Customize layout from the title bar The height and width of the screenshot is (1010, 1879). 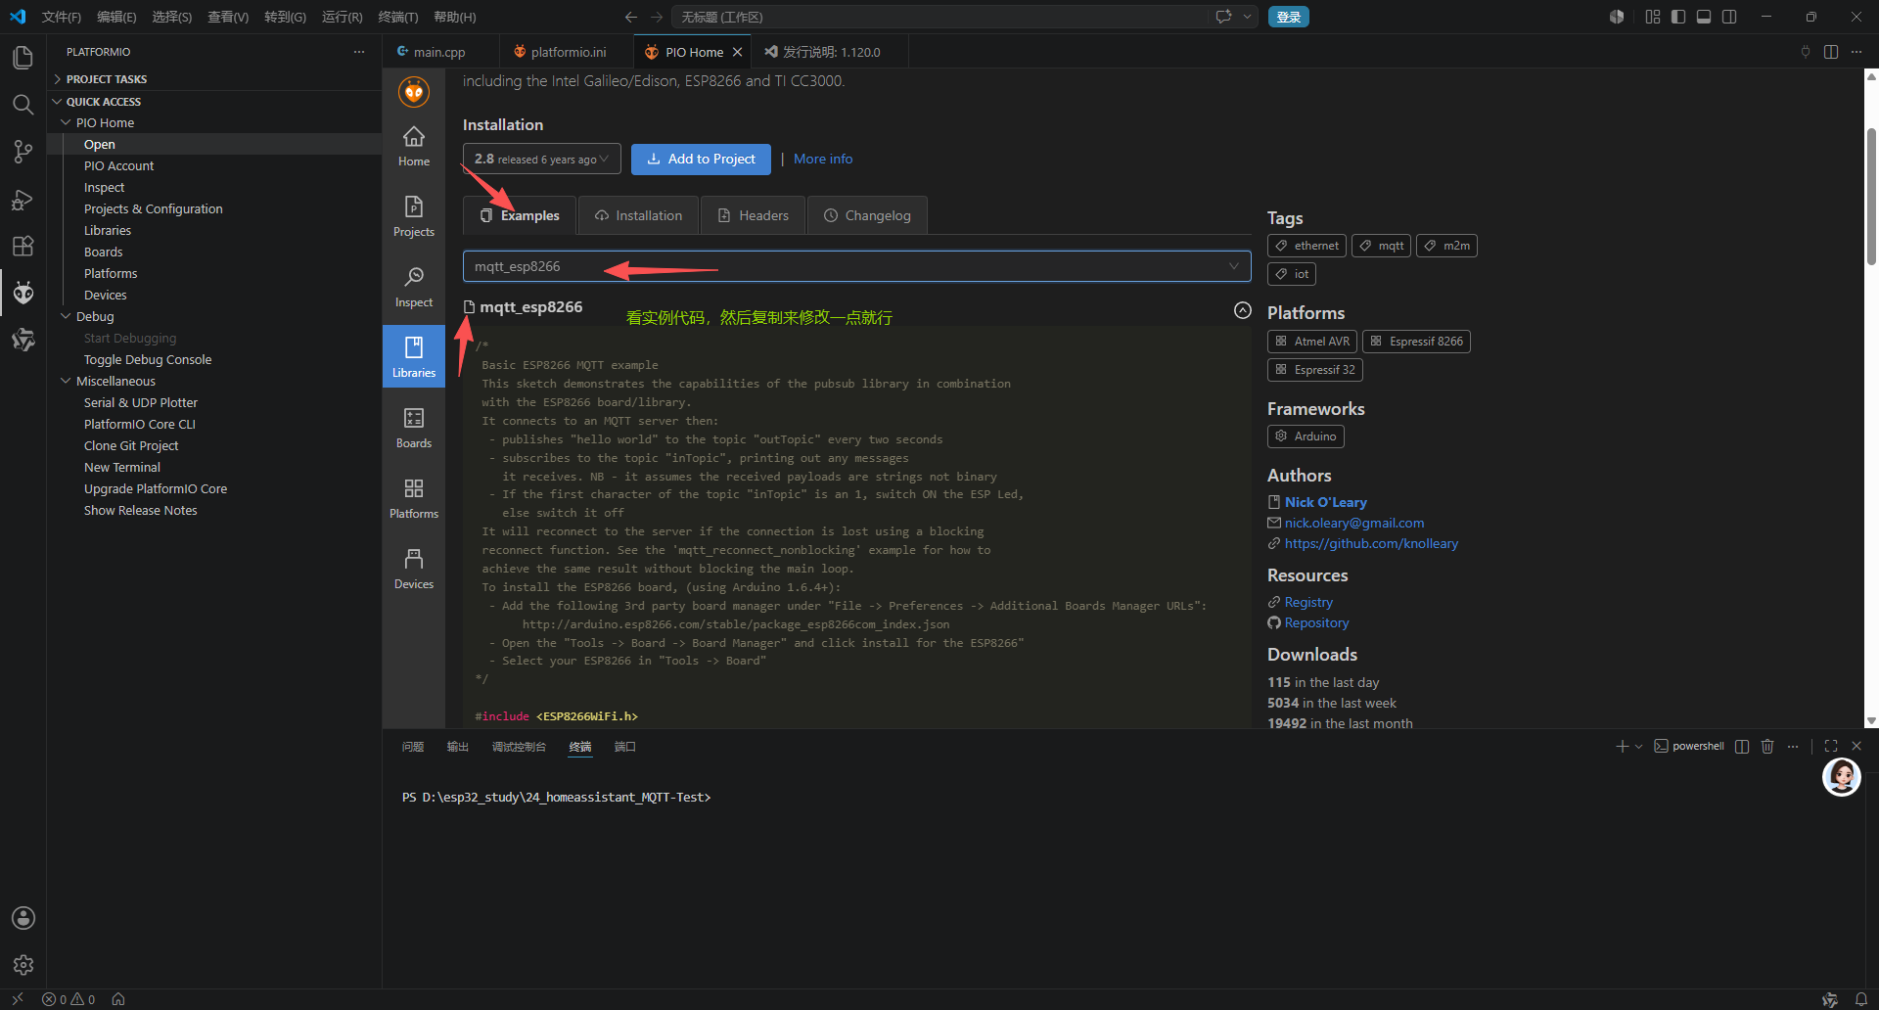[x=1653, y=17]
